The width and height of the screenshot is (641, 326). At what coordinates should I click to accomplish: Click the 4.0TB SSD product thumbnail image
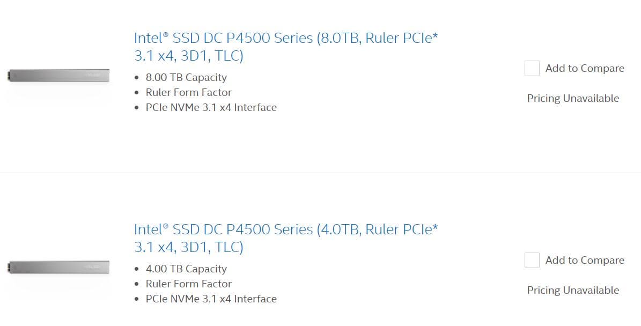click(58, 266)
